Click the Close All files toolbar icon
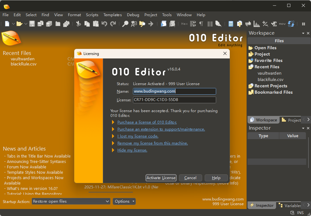This screenshot has width=311, height=216. (x=66, y=24)
